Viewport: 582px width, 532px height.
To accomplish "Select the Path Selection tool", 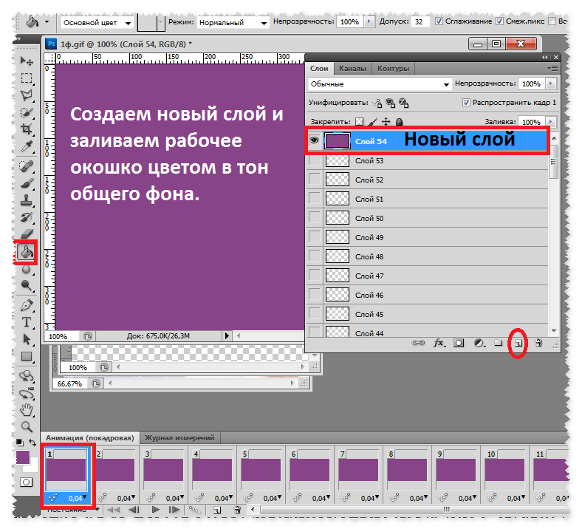I will [x=27, y=339].
